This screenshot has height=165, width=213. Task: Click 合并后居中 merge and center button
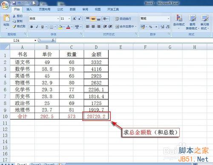click(x=125, y=26)
